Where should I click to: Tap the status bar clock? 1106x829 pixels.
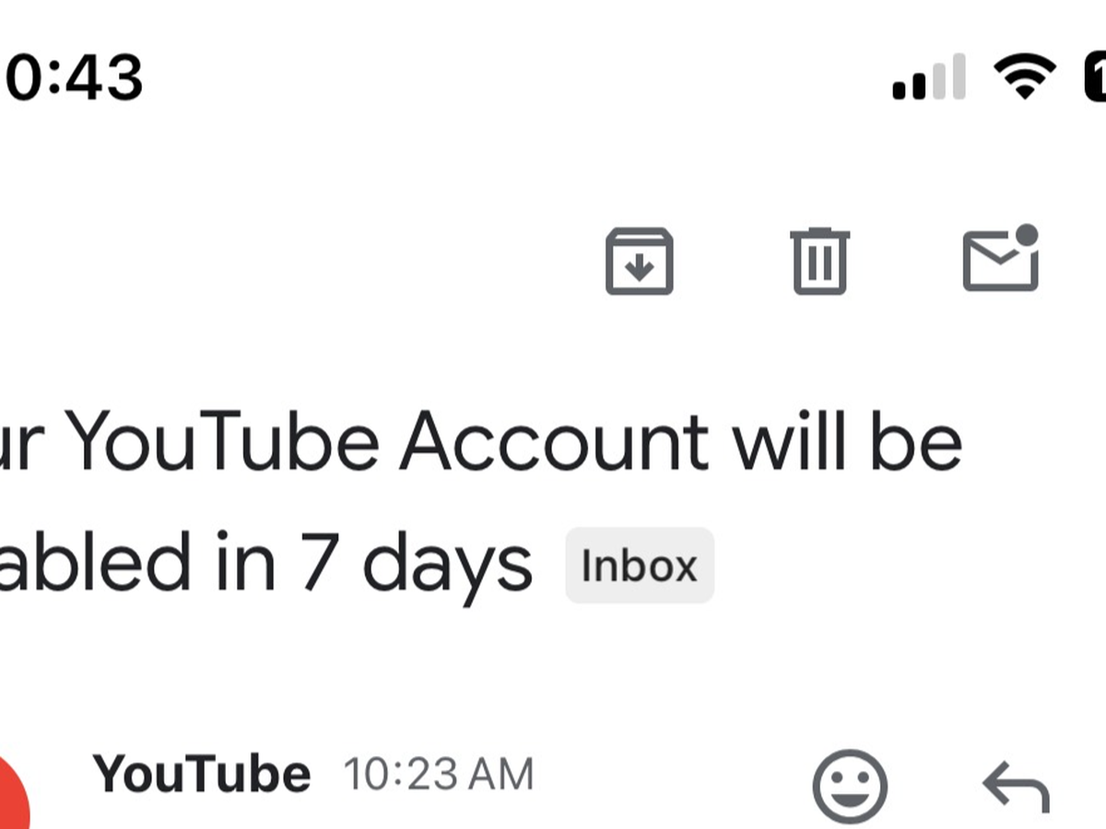coord(72,77)
